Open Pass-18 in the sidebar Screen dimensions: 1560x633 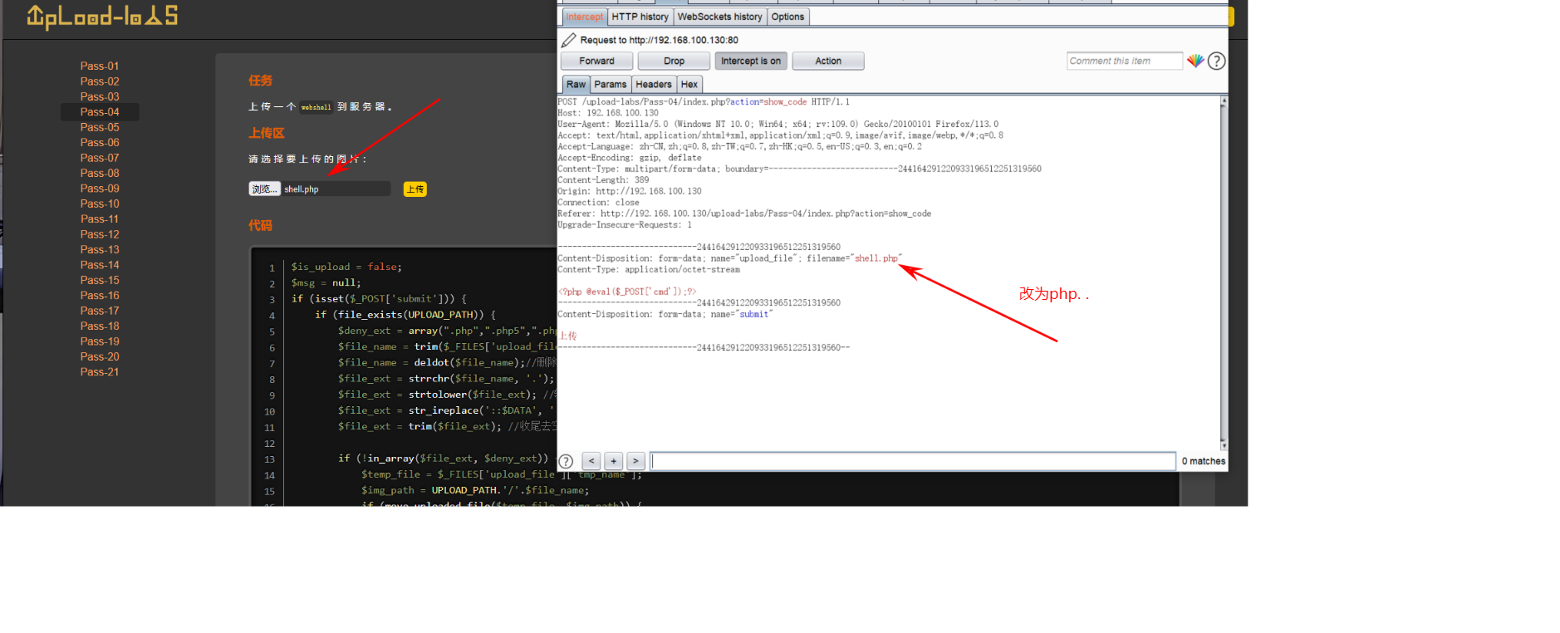100,326
